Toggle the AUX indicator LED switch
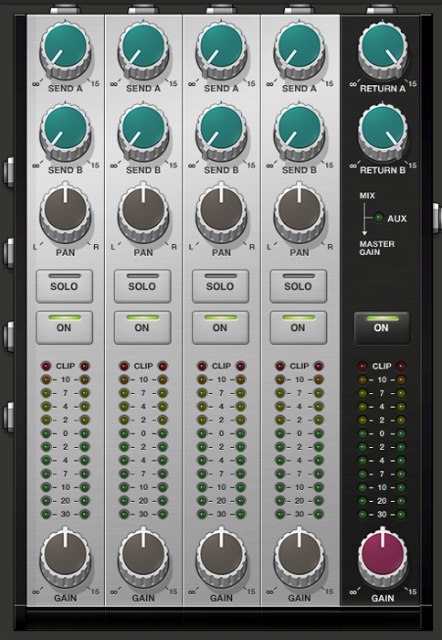This screenshot has height=640, width=442. [x=379, y=218]
